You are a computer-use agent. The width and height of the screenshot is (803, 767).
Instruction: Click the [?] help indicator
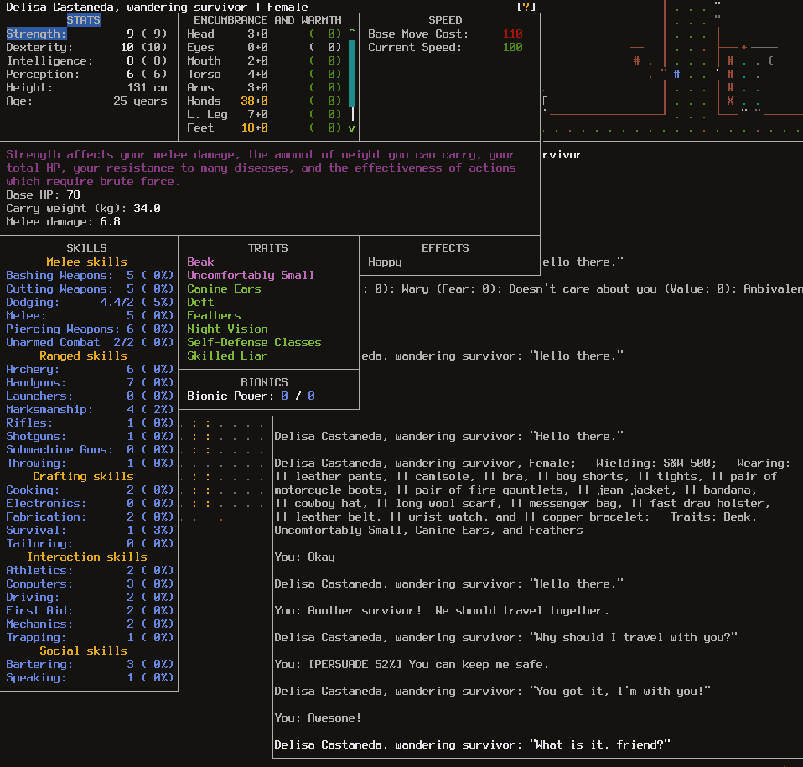pos(526,7)
